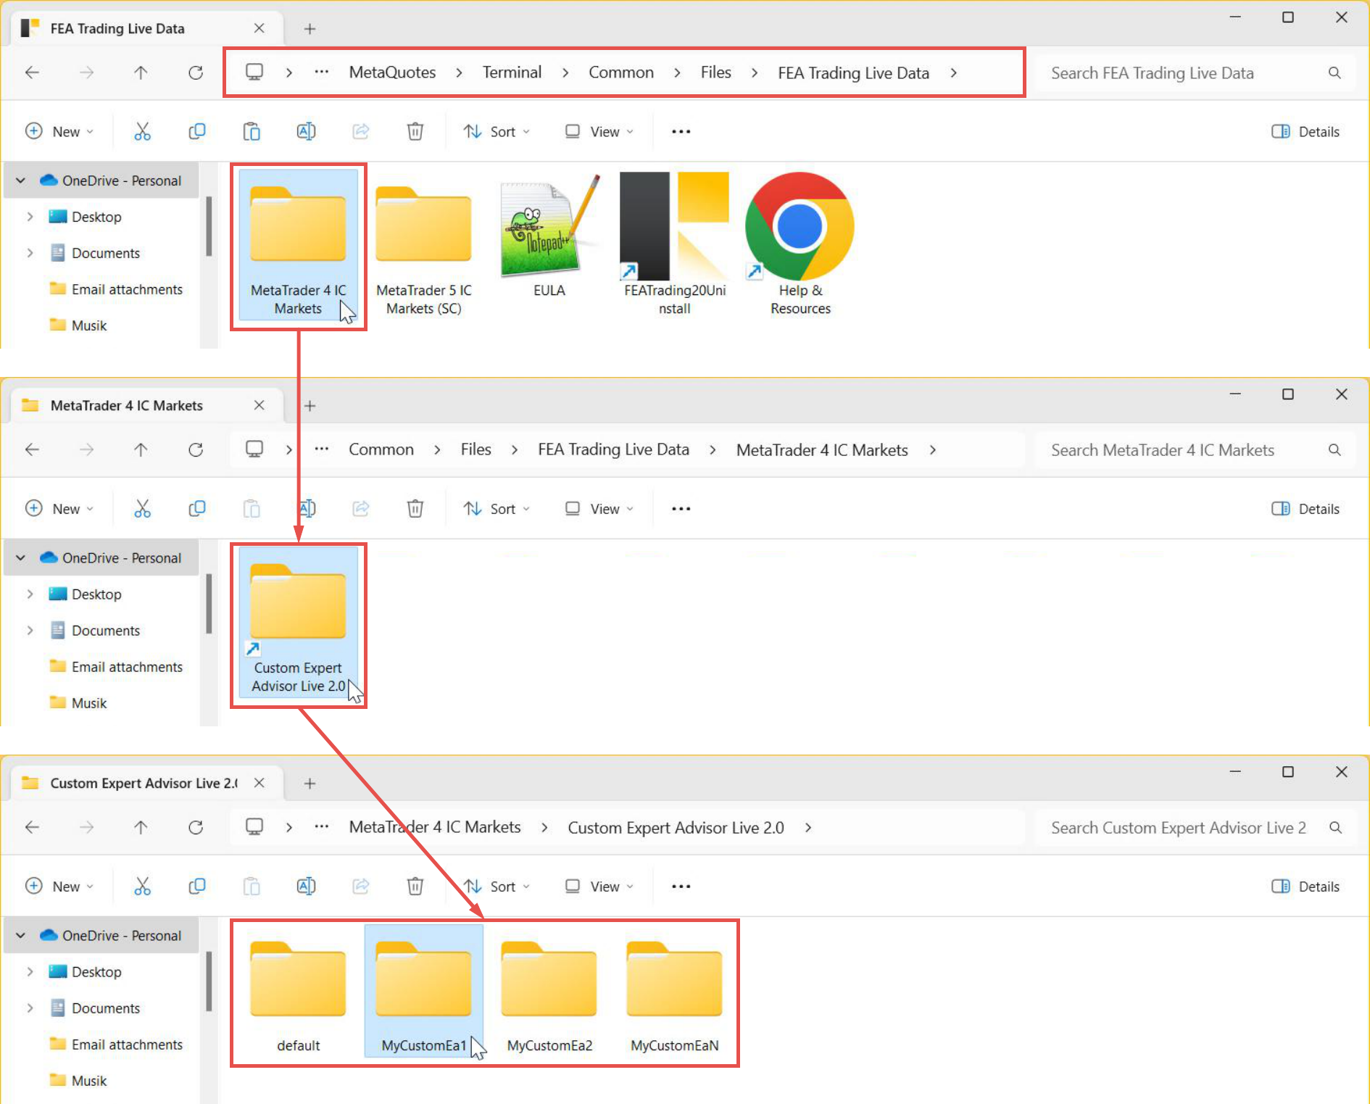Click Copy icon in FEA Trading Live Data window
1370x1104 pixels.
coord(196,131)
